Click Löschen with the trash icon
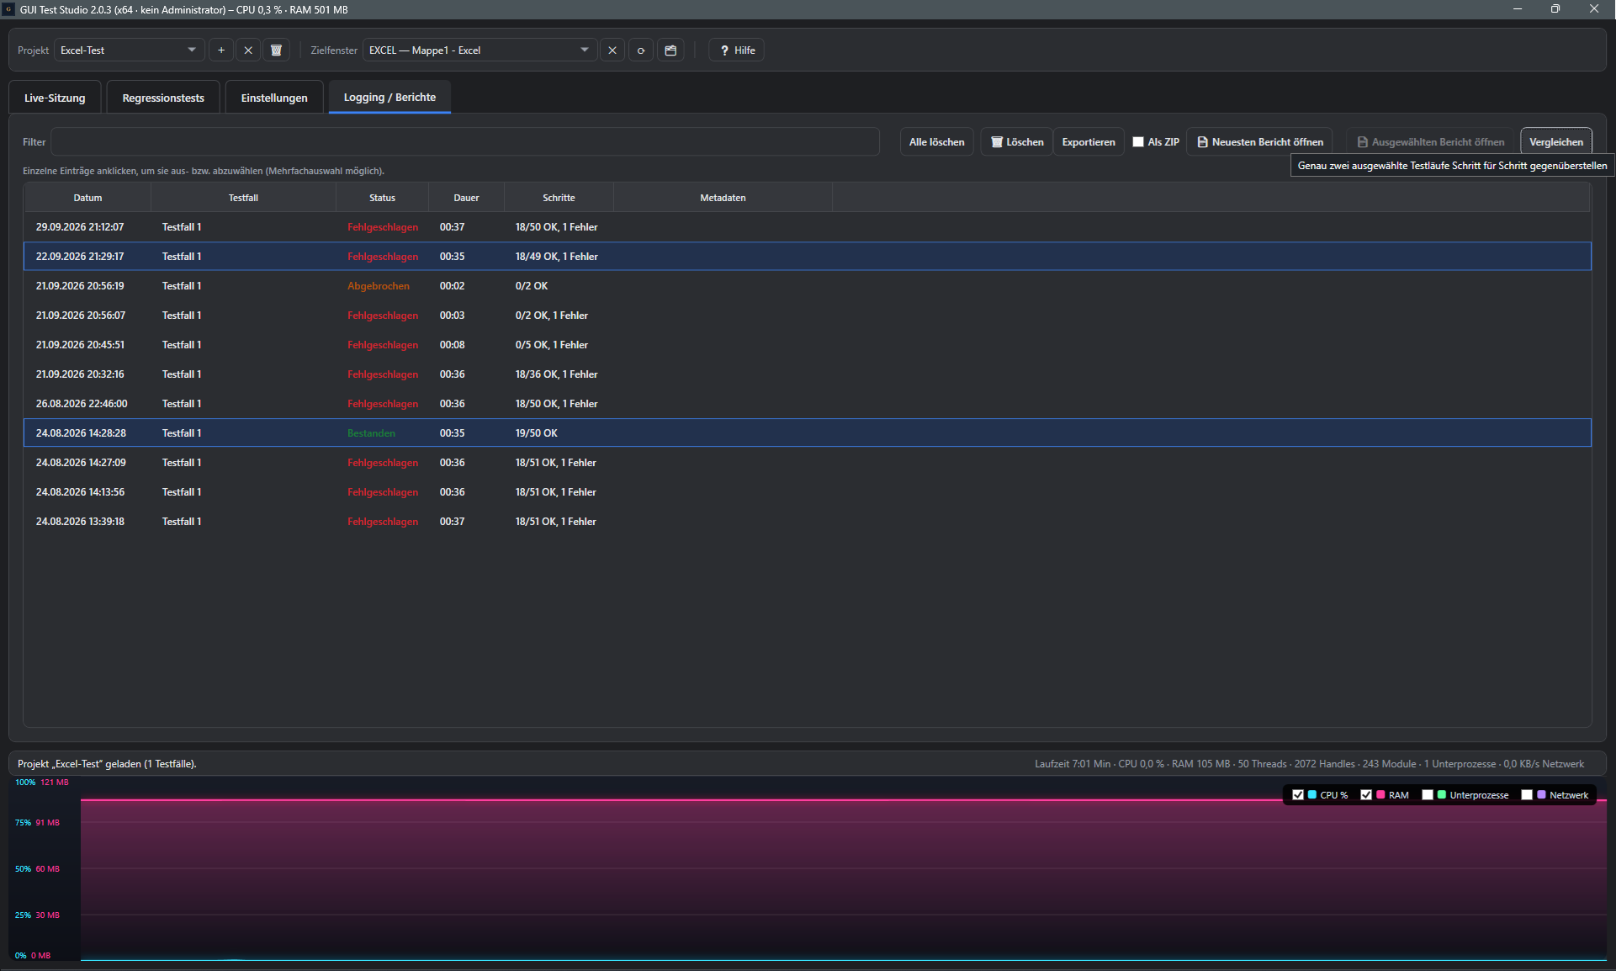The height and width of the screenshot is (971, 1616). 1017,142
